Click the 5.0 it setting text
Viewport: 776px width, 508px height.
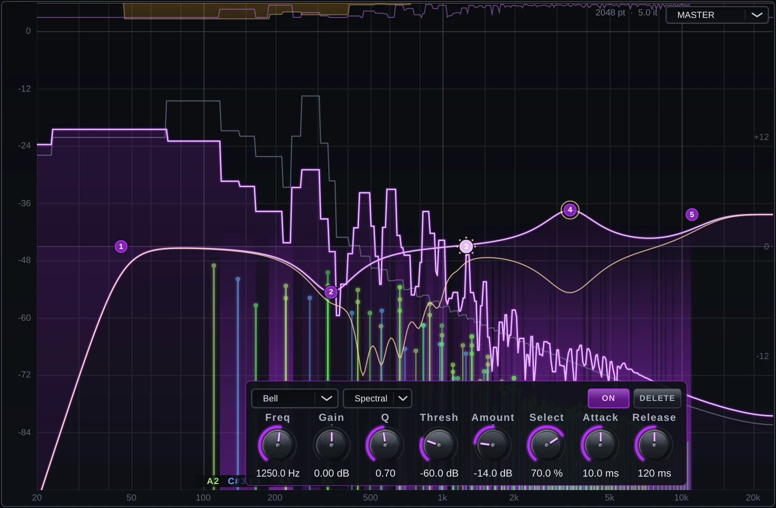[647, 12]
